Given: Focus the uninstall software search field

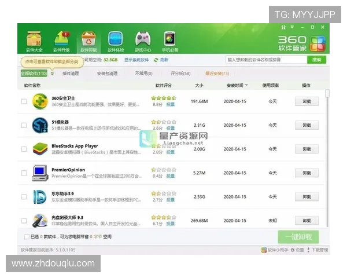Looking at the screenshot, I should click(x=267, y=60).
